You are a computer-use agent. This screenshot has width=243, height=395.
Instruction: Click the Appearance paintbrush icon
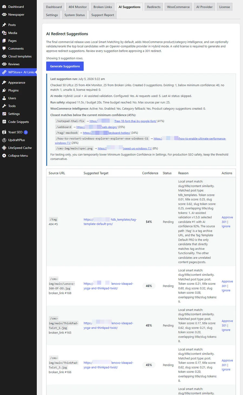click(4, 83)
